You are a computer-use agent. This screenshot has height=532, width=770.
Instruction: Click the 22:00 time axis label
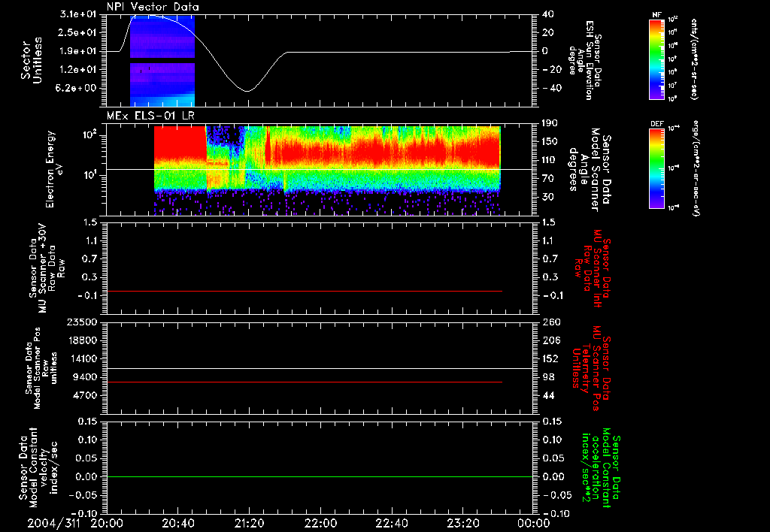pos(320,523)
